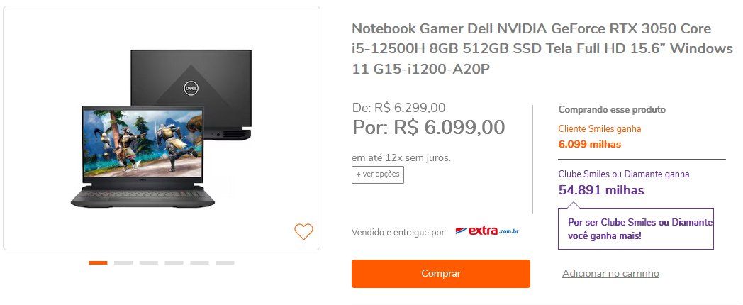
Task: Click the Clube Smiles ou Diamante tooltip box
Action: [x=636, y=228]
